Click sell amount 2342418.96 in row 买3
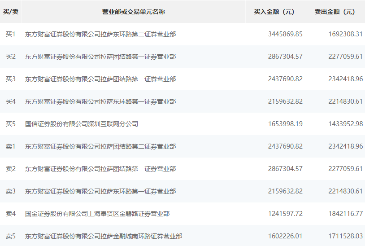 pos(346,79)
